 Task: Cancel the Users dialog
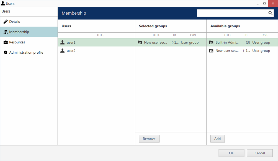[x=259, y=153]
